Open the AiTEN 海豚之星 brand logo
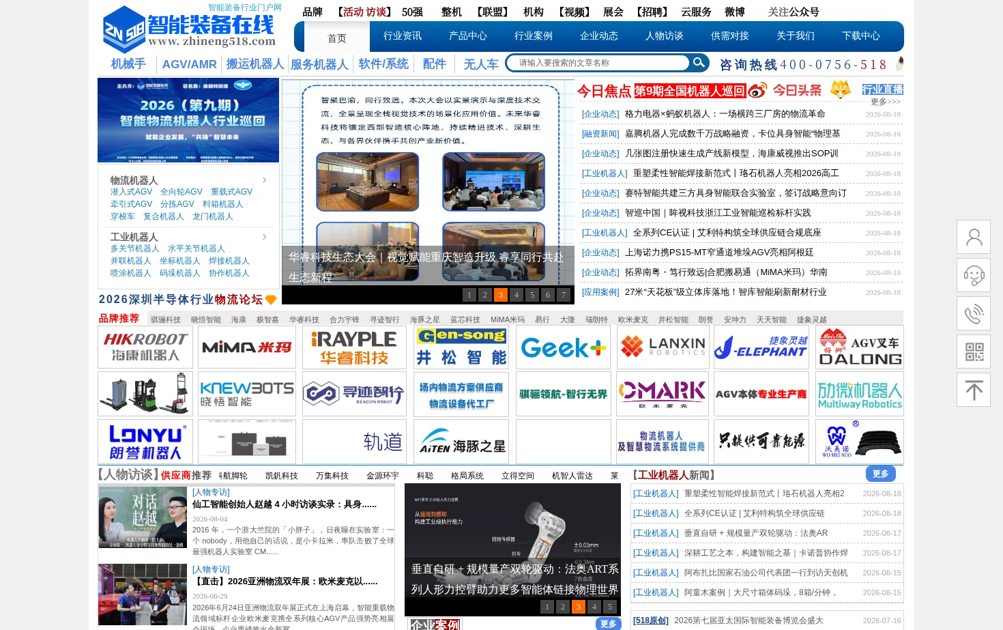The image size is (1003, 630). pyautogui.click(x=461, y=442)
